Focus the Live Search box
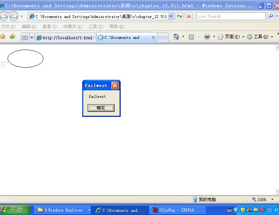The width and height of the screenshot is (279, 215). [231, 16]
